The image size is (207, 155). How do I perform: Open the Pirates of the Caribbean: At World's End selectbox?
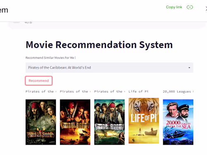click(109, 67)
